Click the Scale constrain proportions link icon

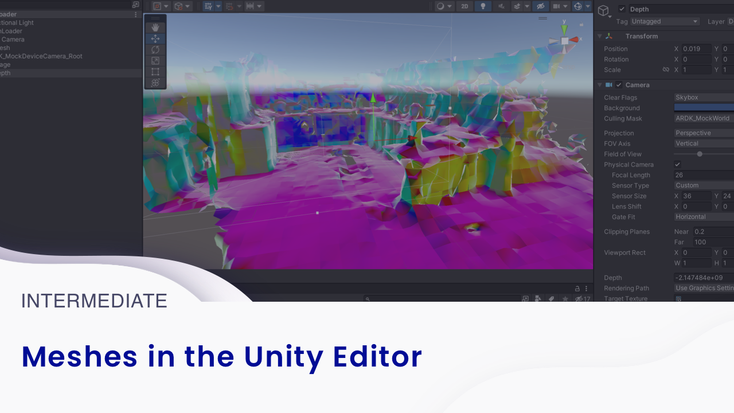666,69
